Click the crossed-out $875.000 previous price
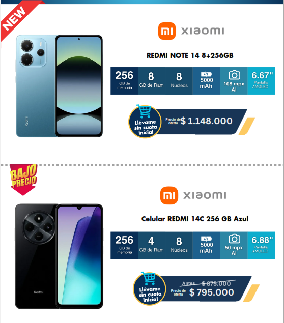Image resolution: width=284 pixels, height=323 pixels. point(216,284)
